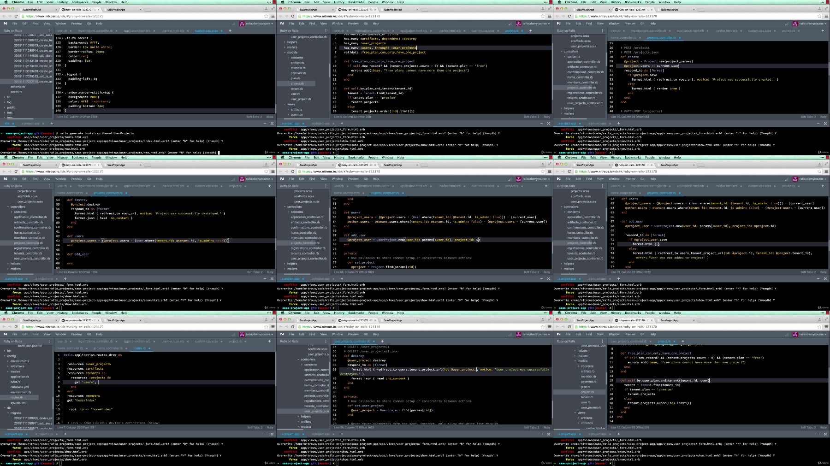Open Apple menu in custom.css.scss window
The width and height of the screenshot is (830, 466).
point(5,2)
